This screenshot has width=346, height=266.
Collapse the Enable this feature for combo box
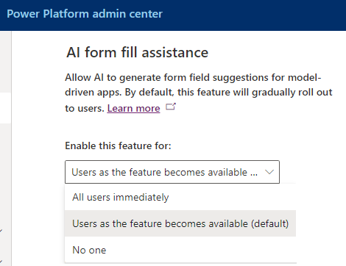click(172, 172)
